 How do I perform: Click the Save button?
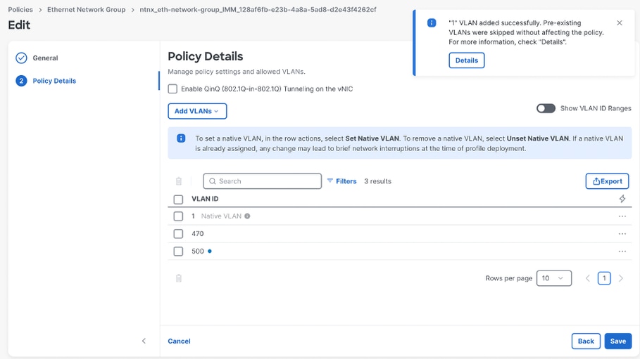[618, 341]
